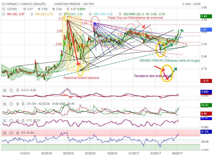The image size is (213, 156).
Task: Click the 05/2016 date axis label
Action: click(x=68, y=153)
